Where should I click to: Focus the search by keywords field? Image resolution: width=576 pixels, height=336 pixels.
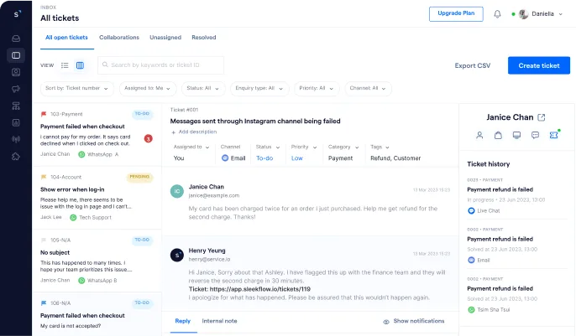[x=160, y=65]
